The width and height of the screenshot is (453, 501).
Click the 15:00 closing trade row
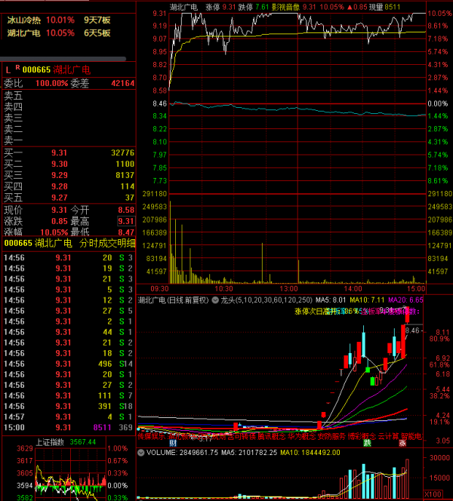click(68, 427)
